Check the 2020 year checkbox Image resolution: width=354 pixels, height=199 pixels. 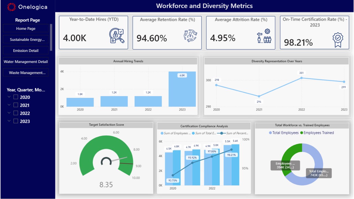(16, 97)
